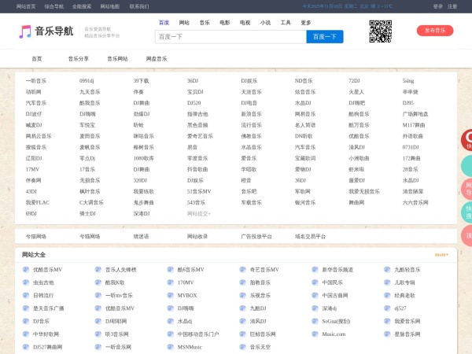Go to the 音乐网站 navigation item
Screen dimensions: 472x354
point(118,59)
